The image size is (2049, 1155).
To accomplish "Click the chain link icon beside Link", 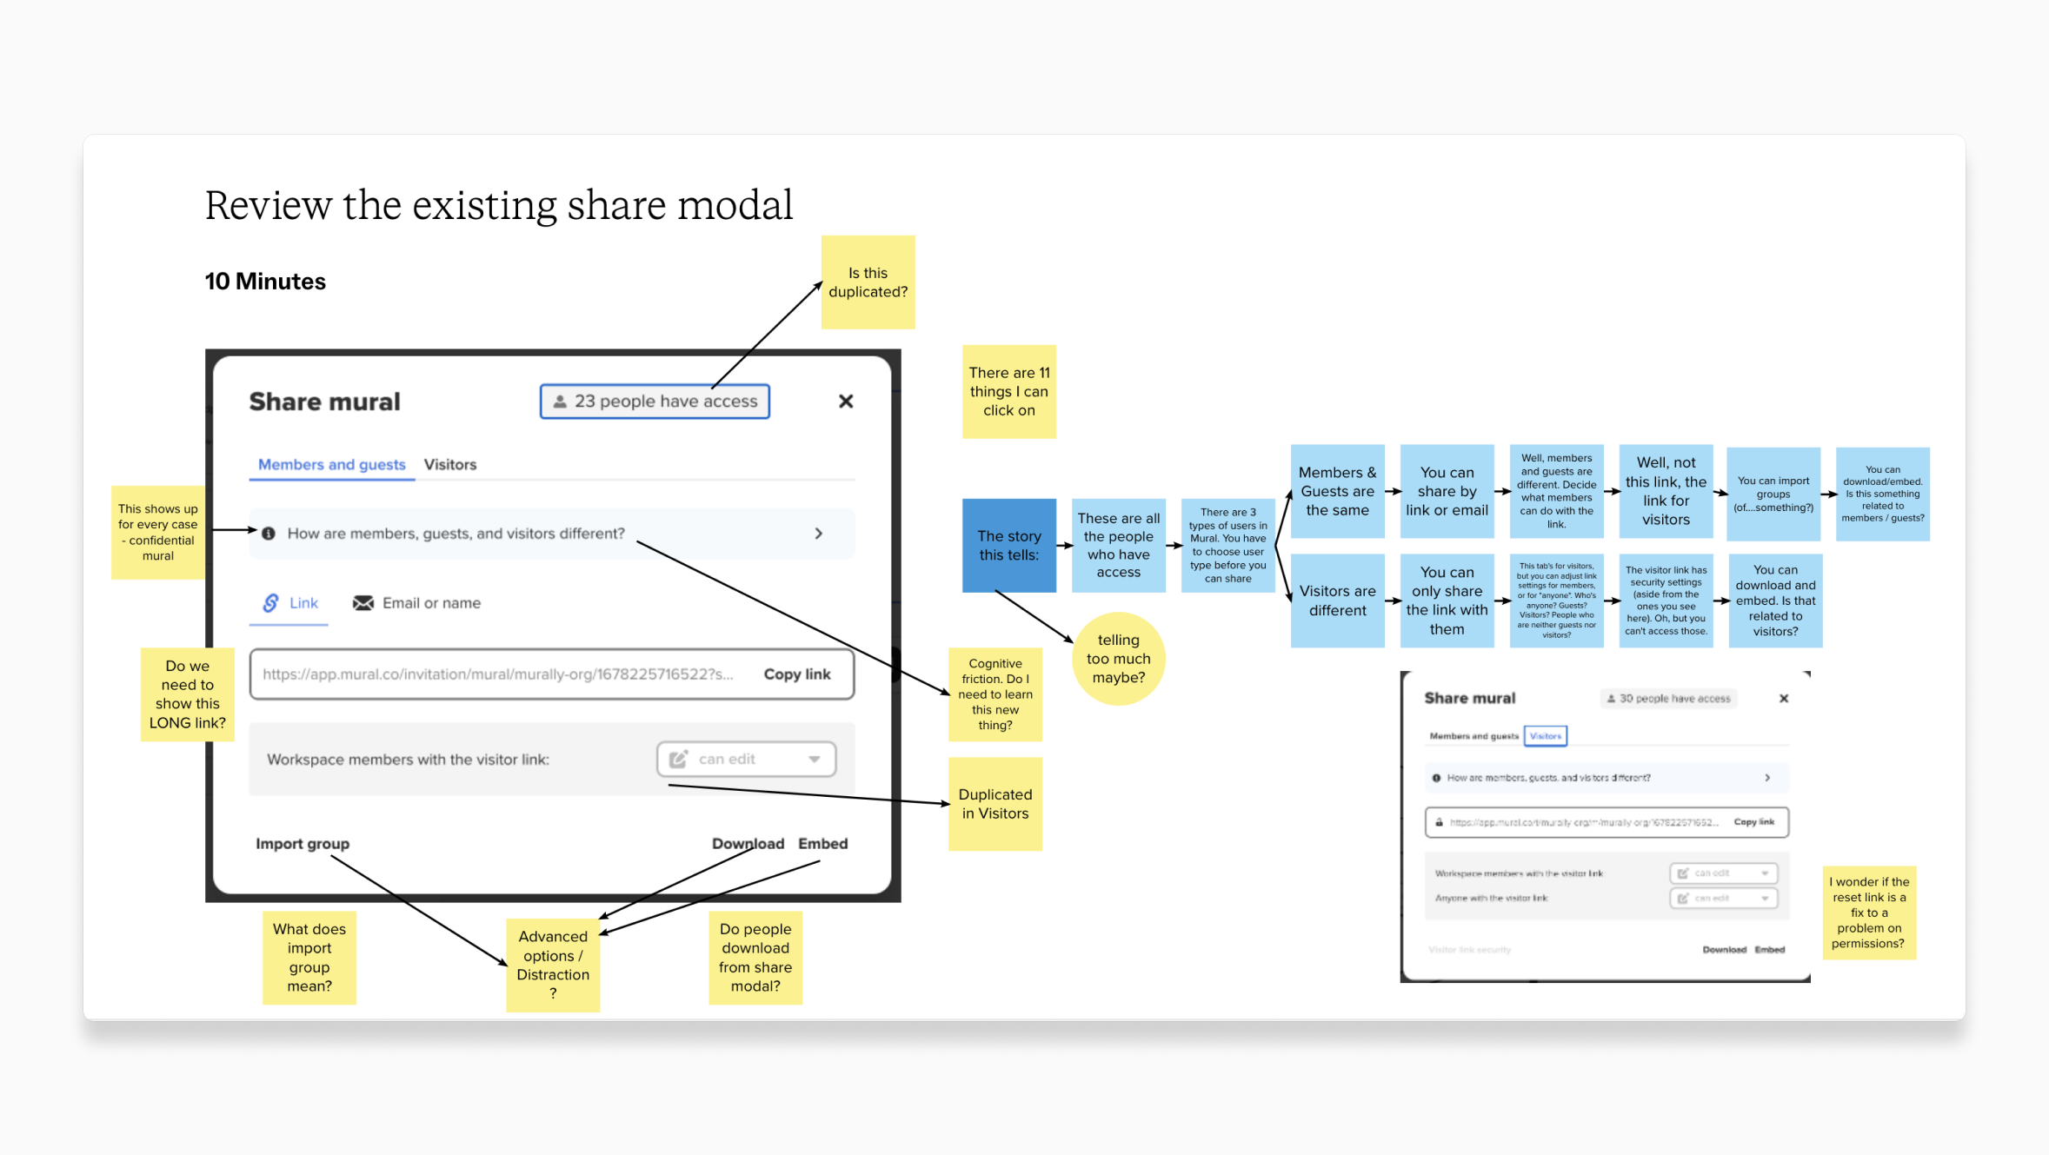I will (x=271, y=603).
